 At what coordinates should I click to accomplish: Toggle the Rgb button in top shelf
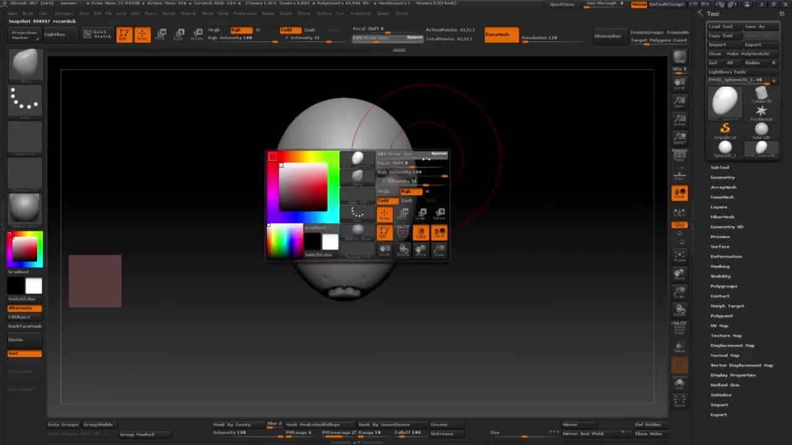point(241,30)
